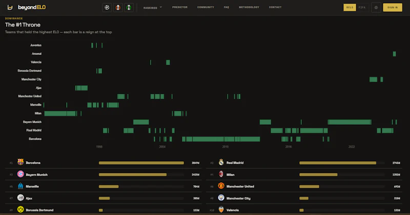Switch rating mode to FIFA
This screenshot has height=215, width=410.
[362, 7]
